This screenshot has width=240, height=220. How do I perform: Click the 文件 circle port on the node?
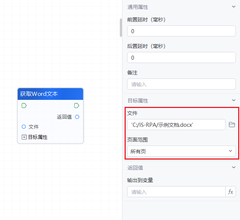24,127
